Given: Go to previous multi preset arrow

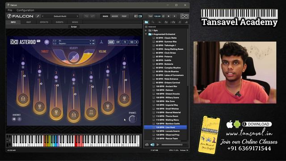Looking at the screenshot, I should 43,16.
